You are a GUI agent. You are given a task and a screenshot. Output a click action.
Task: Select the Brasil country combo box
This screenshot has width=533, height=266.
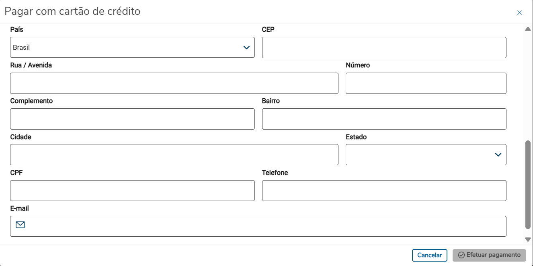(x=125, y=47)
